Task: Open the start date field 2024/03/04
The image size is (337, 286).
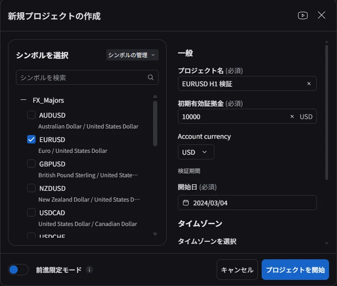Action: (x=247, y=203)
